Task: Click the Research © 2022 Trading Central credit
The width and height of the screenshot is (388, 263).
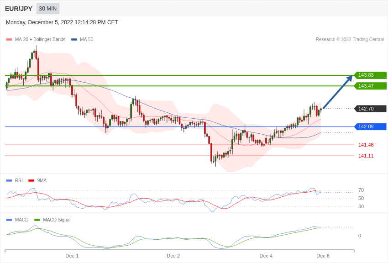Action: pos(350,39)
